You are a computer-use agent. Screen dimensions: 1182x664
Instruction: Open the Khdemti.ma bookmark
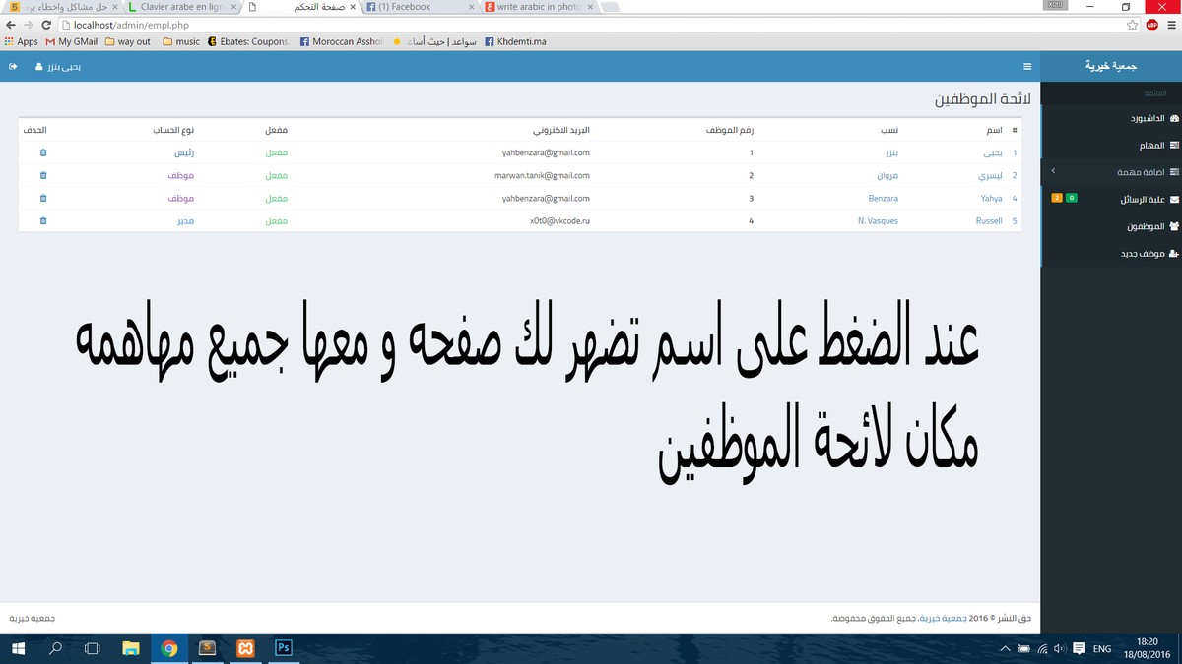click(515, 41)
